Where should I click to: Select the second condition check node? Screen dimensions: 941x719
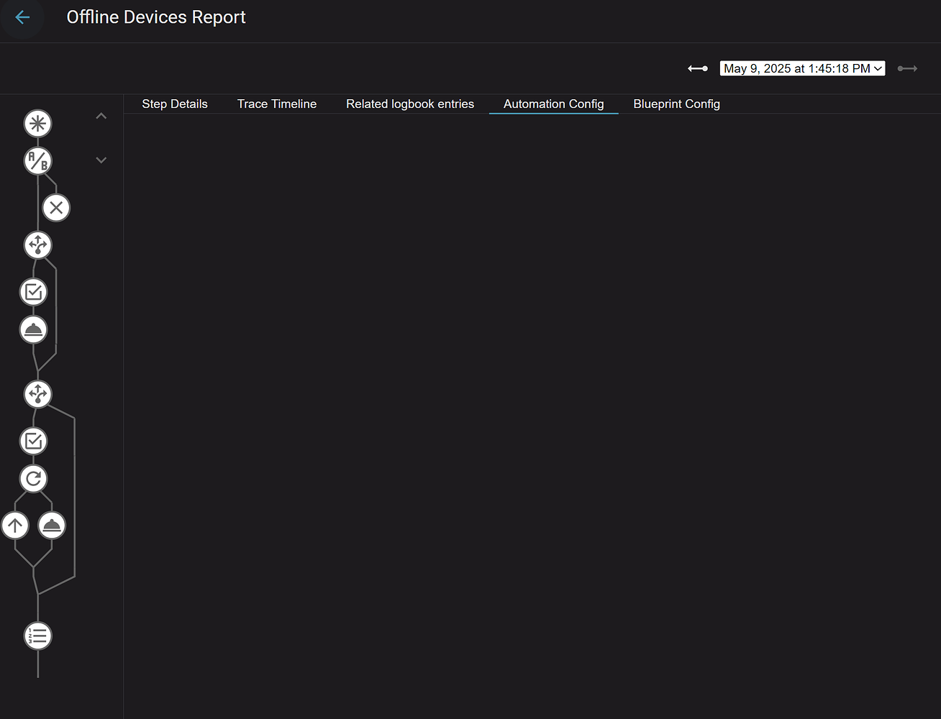32,441
